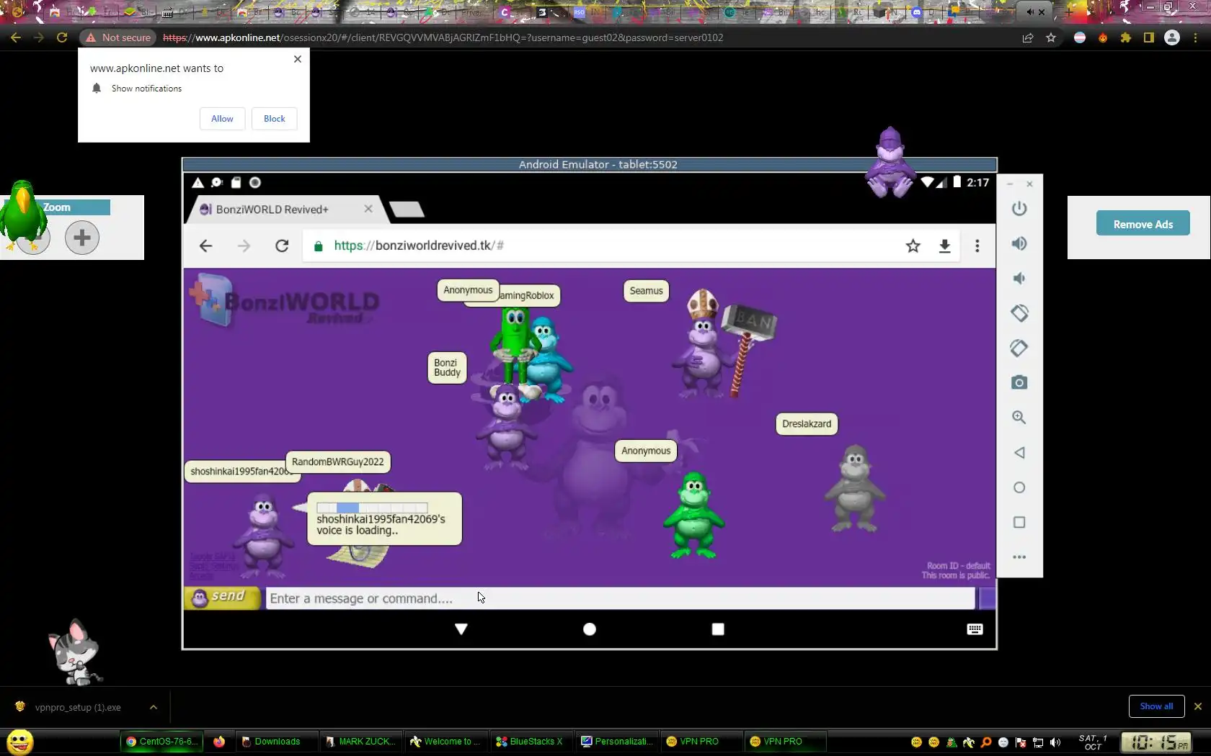Click the emulator sidebar overview square
Screen dimensions: 1211x756
[1019, 522]
